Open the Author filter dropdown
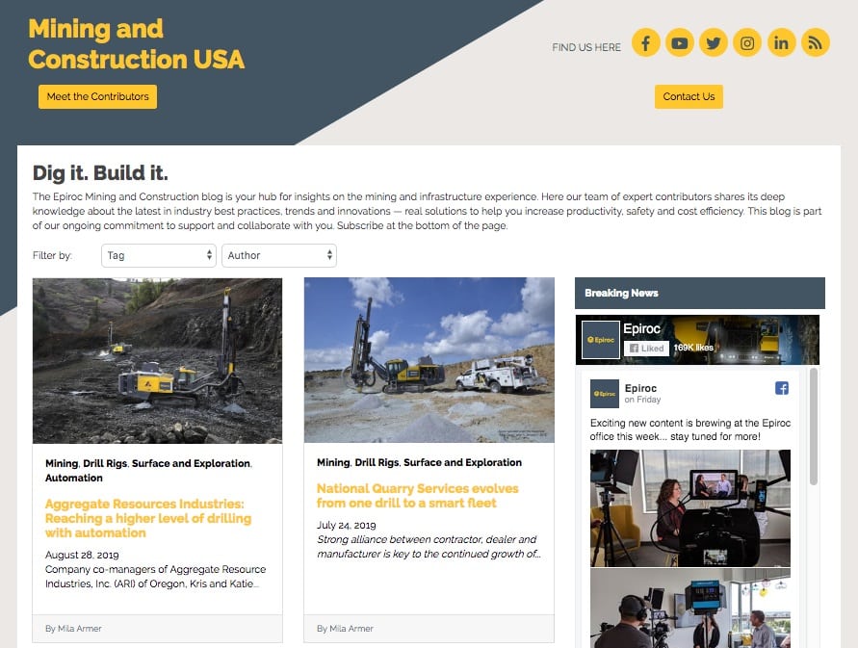The image size is (858, 648). [279, 255]
